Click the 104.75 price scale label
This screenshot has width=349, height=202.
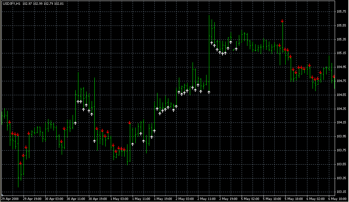pos(341,81)
